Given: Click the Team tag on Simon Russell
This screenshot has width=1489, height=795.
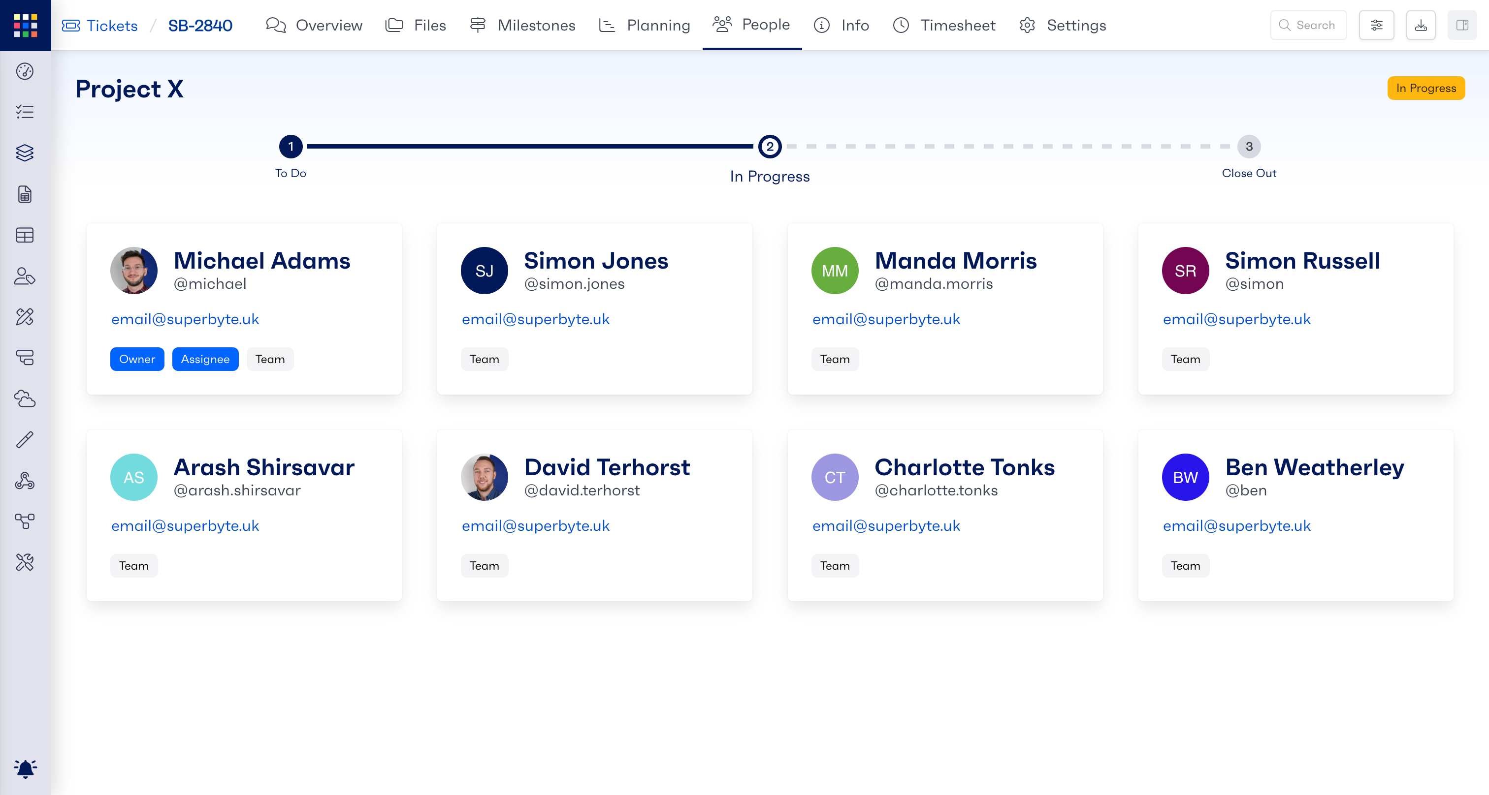Looking at the screenshot, I should [x=1186, y=359].
